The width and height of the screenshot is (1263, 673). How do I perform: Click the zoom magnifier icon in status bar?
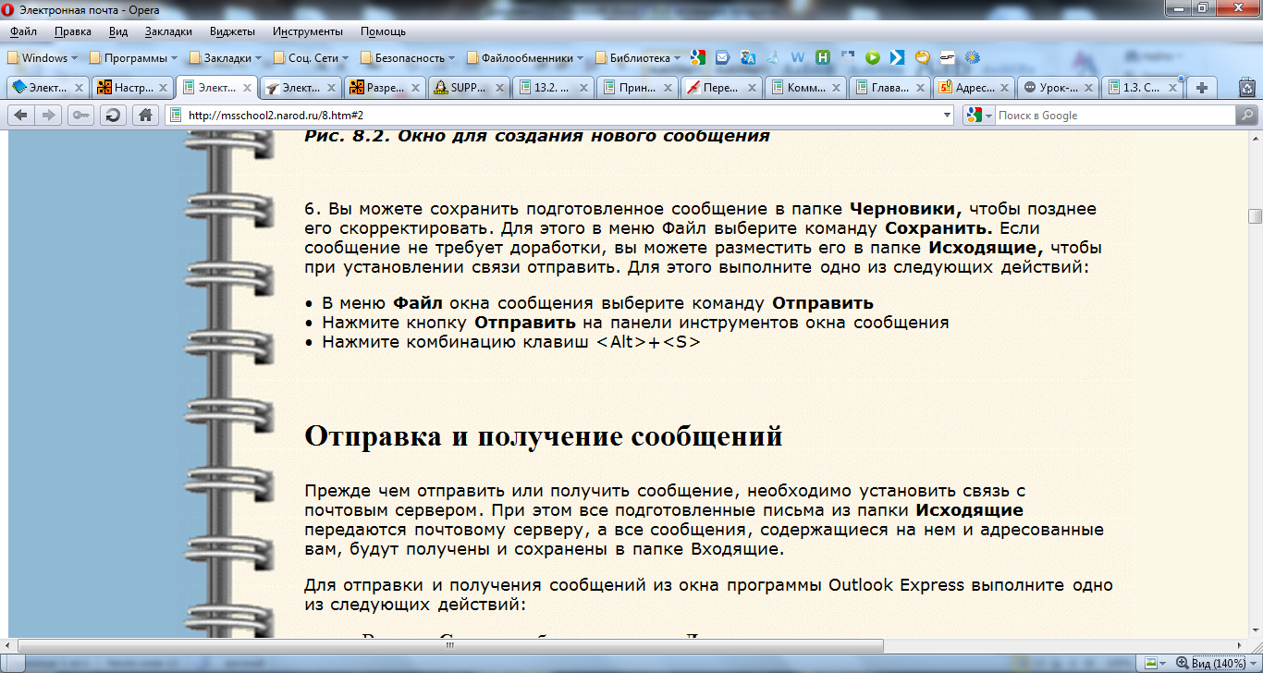1181,663
